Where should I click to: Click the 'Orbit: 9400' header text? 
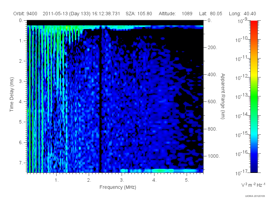pos(25,14)
